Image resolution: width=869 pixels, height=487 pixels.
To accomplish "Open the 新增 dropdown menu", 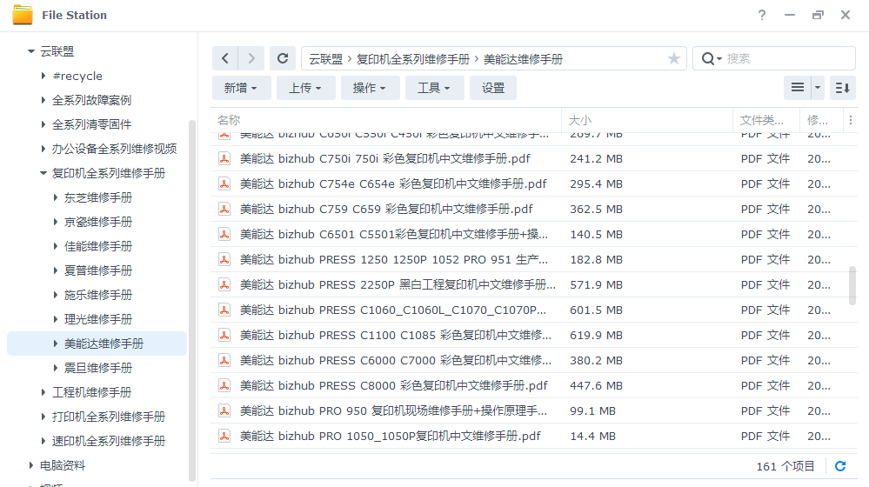I will pyautogui.click(x=241, y=88).
